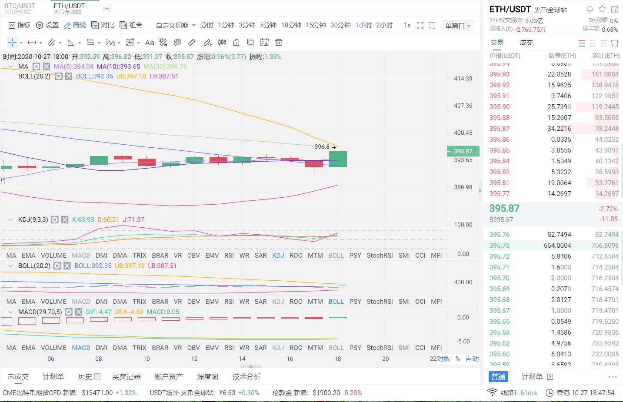
Task: Switch to the BTC/USDT chart tab
Action: pos(20,8)
